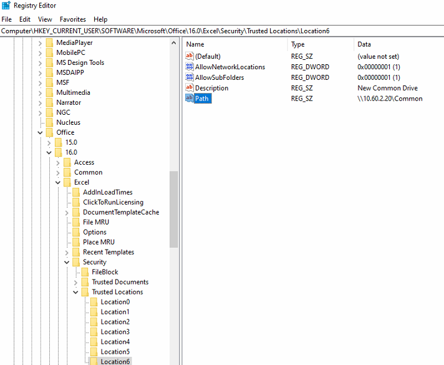Select the Trusted Locations key label
The height and width of the screenshot is (365, 444).
pos(117,292)
